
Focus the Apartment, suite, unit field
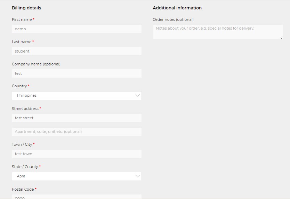coord(76,132)
